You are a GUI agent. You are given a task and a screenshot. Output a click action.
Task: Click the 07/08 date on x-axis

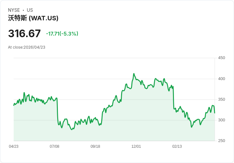click(54, 146)
